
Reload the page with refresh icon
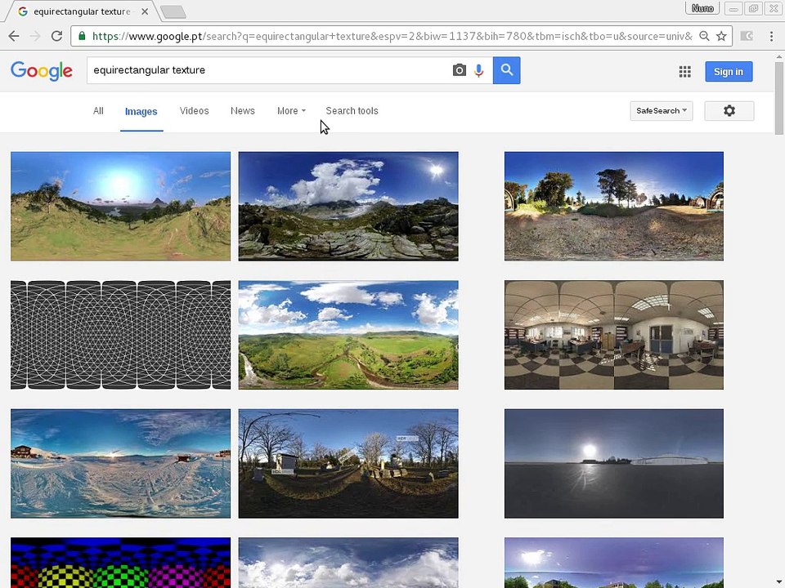pos(56,36)
